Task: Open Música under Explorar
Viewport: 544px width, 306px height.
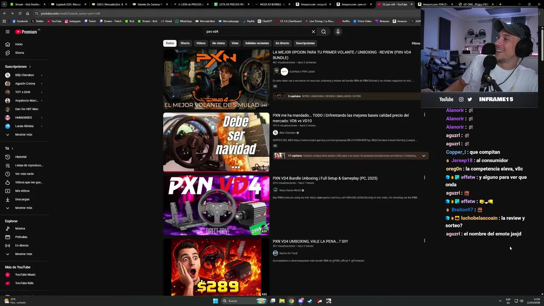Action: 20,228
